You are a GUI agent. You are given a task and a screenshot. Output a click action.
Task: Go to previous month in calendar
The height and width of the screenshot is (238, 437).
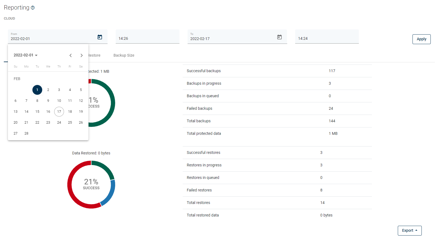coord(71,55)
